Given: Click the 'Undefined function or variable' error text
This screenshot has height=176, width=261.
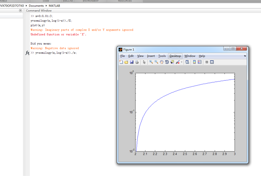Looking at the screenshot, I should click(58, 35).
